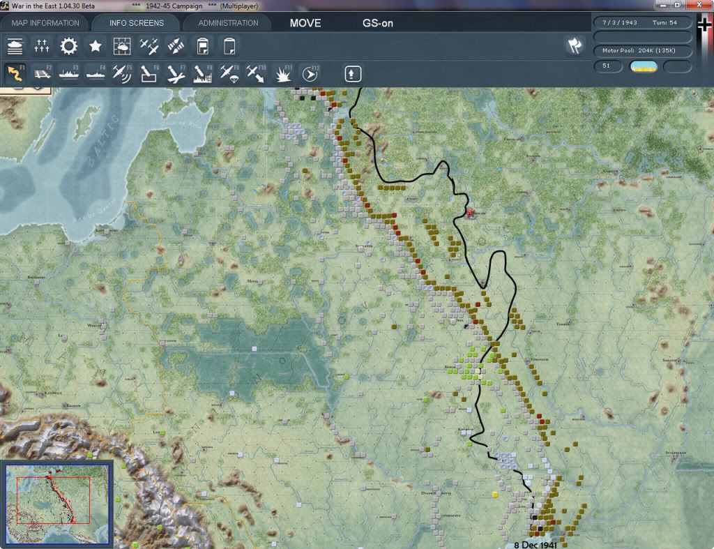Open the losses screen with crosses icon
This screenshot has height=549, width=714.
coord(41,46)
